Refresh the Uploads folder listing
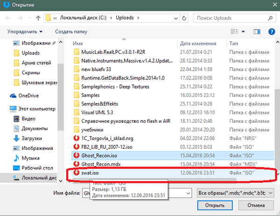Viewport: 280px width, 216px height. (x=184, y=18)
